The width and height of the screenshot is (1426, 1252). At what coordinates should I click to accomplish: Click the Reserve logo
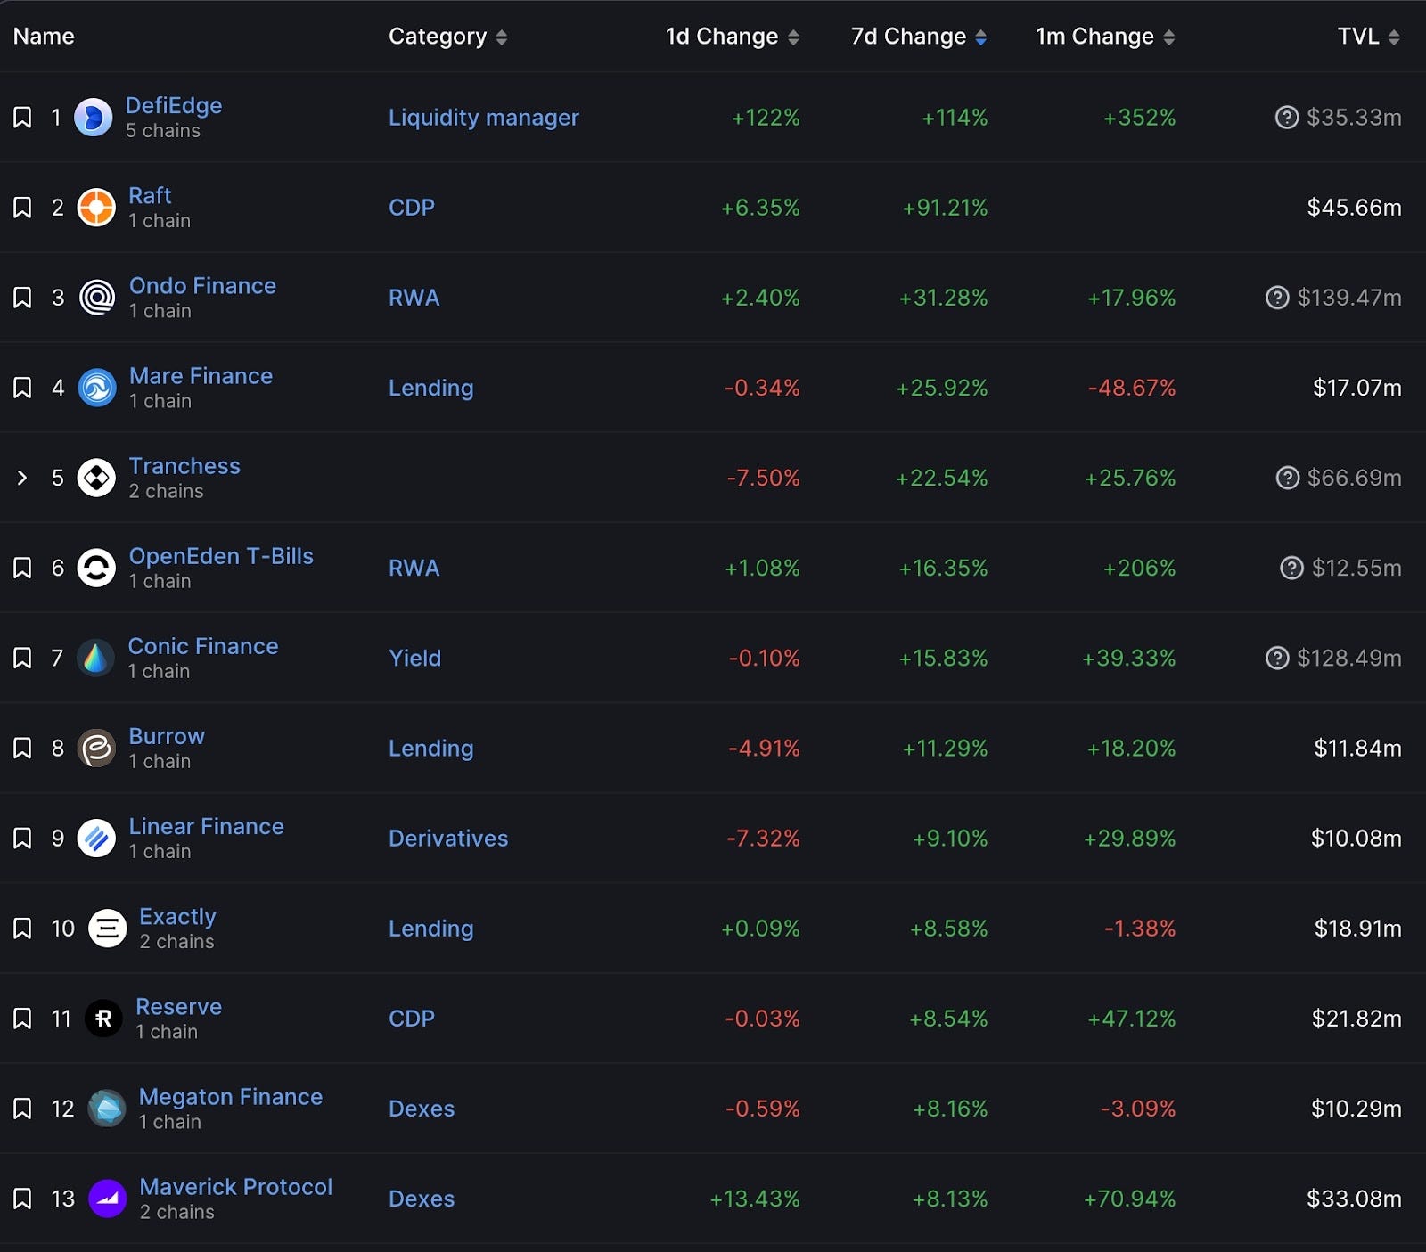(x=103, y=1019)
